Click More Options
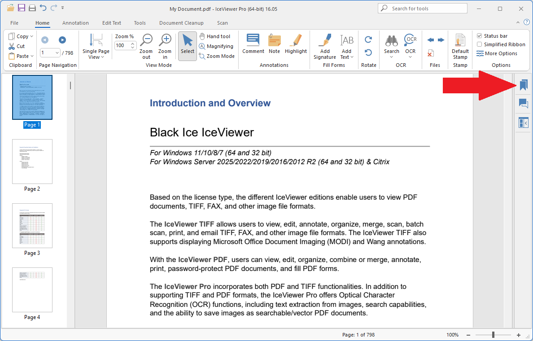 coord(497,53)
